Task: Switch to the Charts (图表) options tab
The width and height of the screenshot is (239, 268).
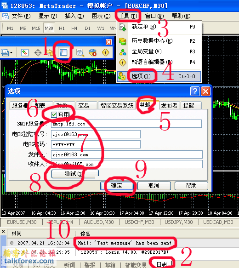Action: 42,105
